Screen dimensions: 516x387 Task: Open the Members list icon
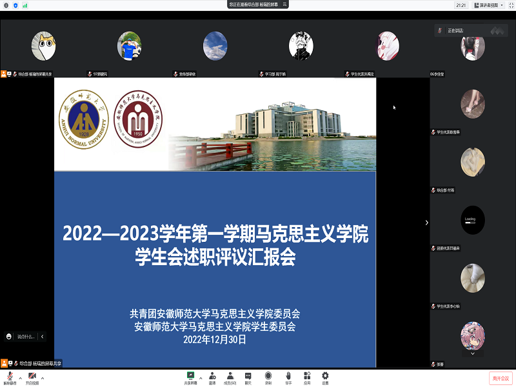coord(230,376)
